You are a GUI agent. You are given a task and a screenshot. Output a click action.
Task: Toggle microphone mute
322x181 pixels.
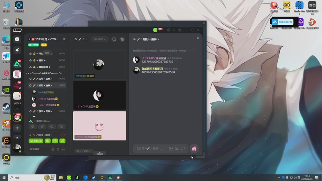click(x=58, y=149)
